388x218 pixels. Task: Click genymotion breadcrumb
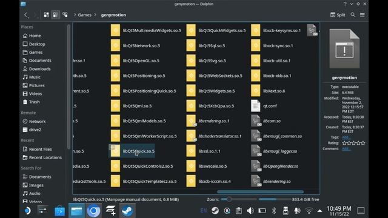113,15
